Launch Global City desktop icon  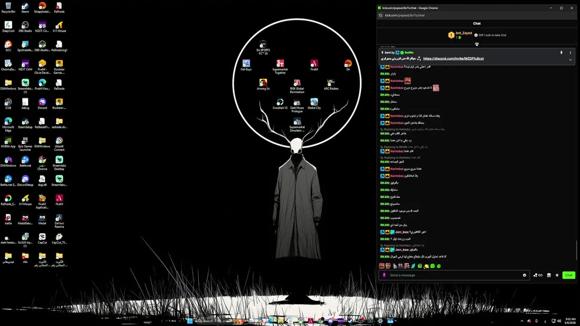pos(314,104)
